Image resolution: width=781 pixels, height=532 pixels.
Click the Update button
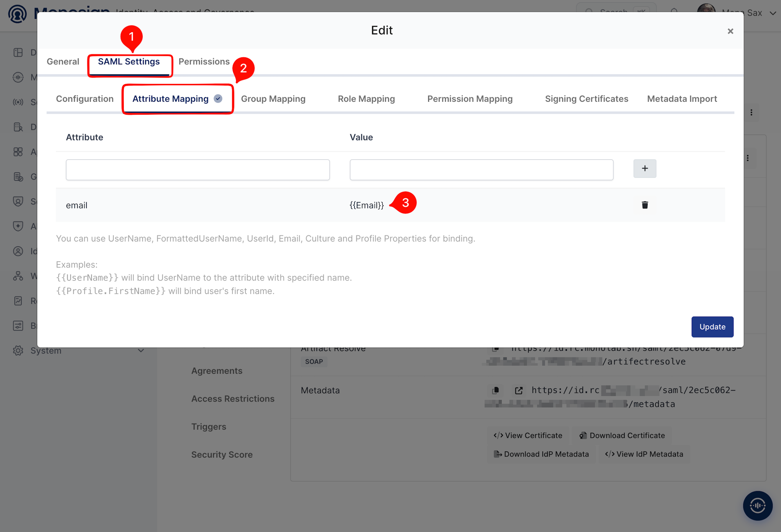pyautogui.click(x=712, y=327)
